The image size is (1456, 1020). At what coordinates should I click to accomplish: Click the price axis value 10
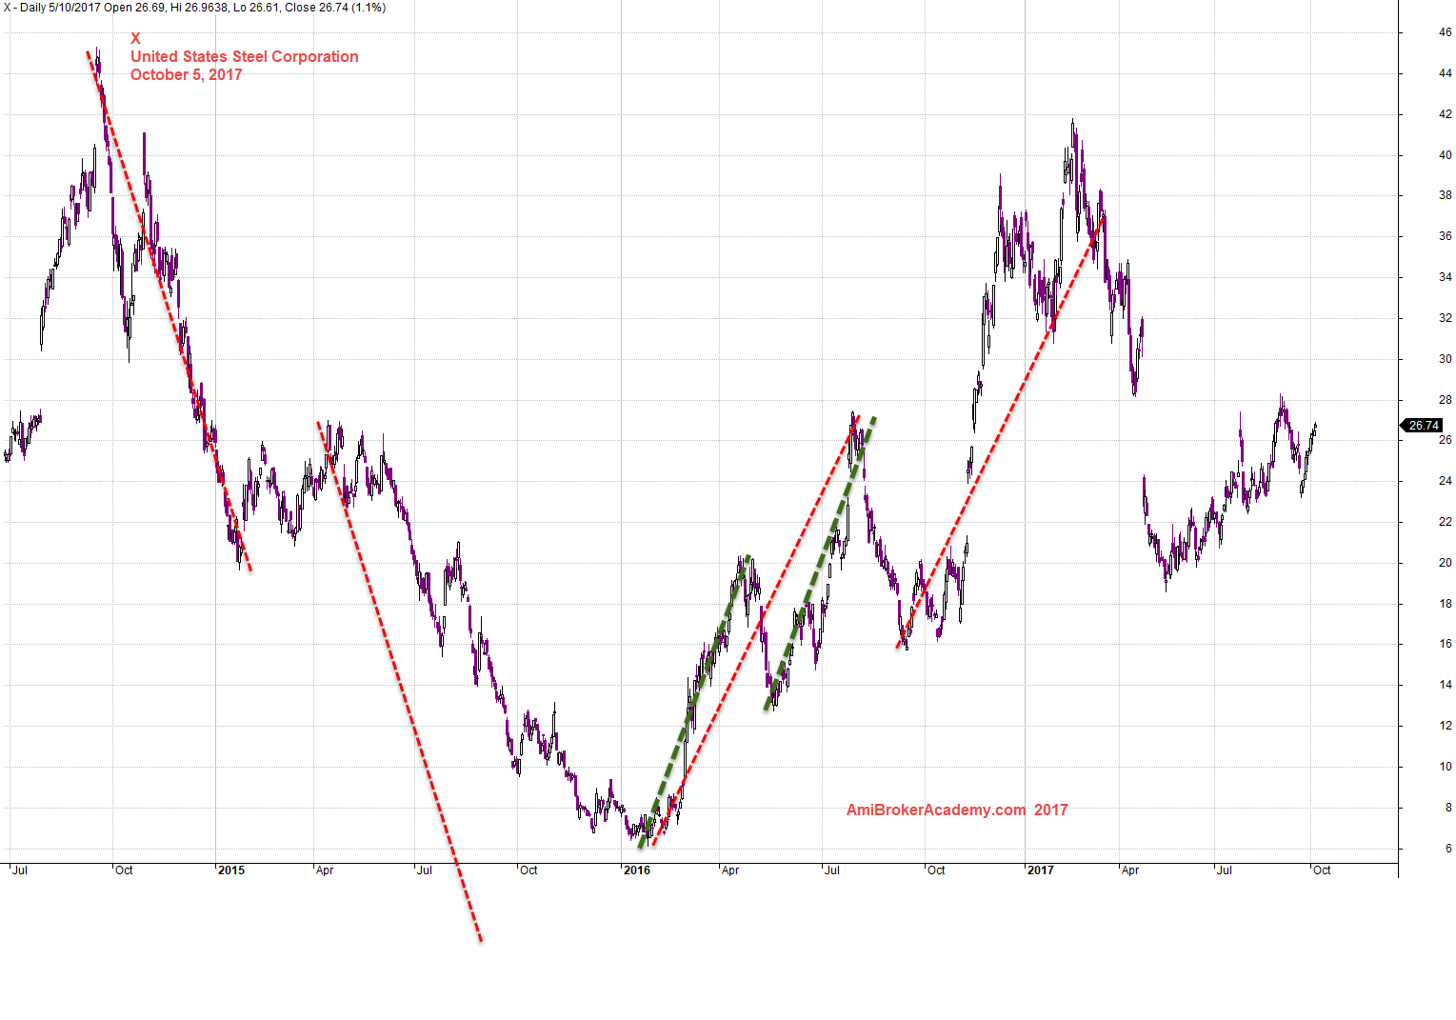[x=1446, y=767]
